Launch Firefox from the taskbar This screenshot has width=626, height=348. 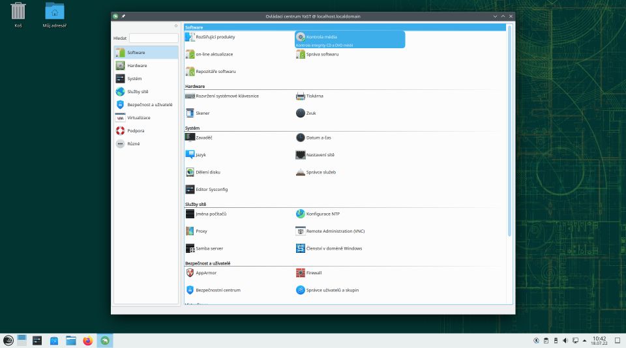tap(88, 340)
